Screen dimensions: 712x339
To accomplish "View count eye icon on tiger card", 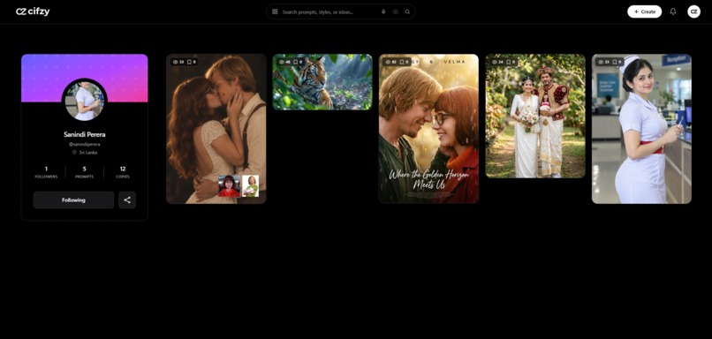I will (282, 62).
